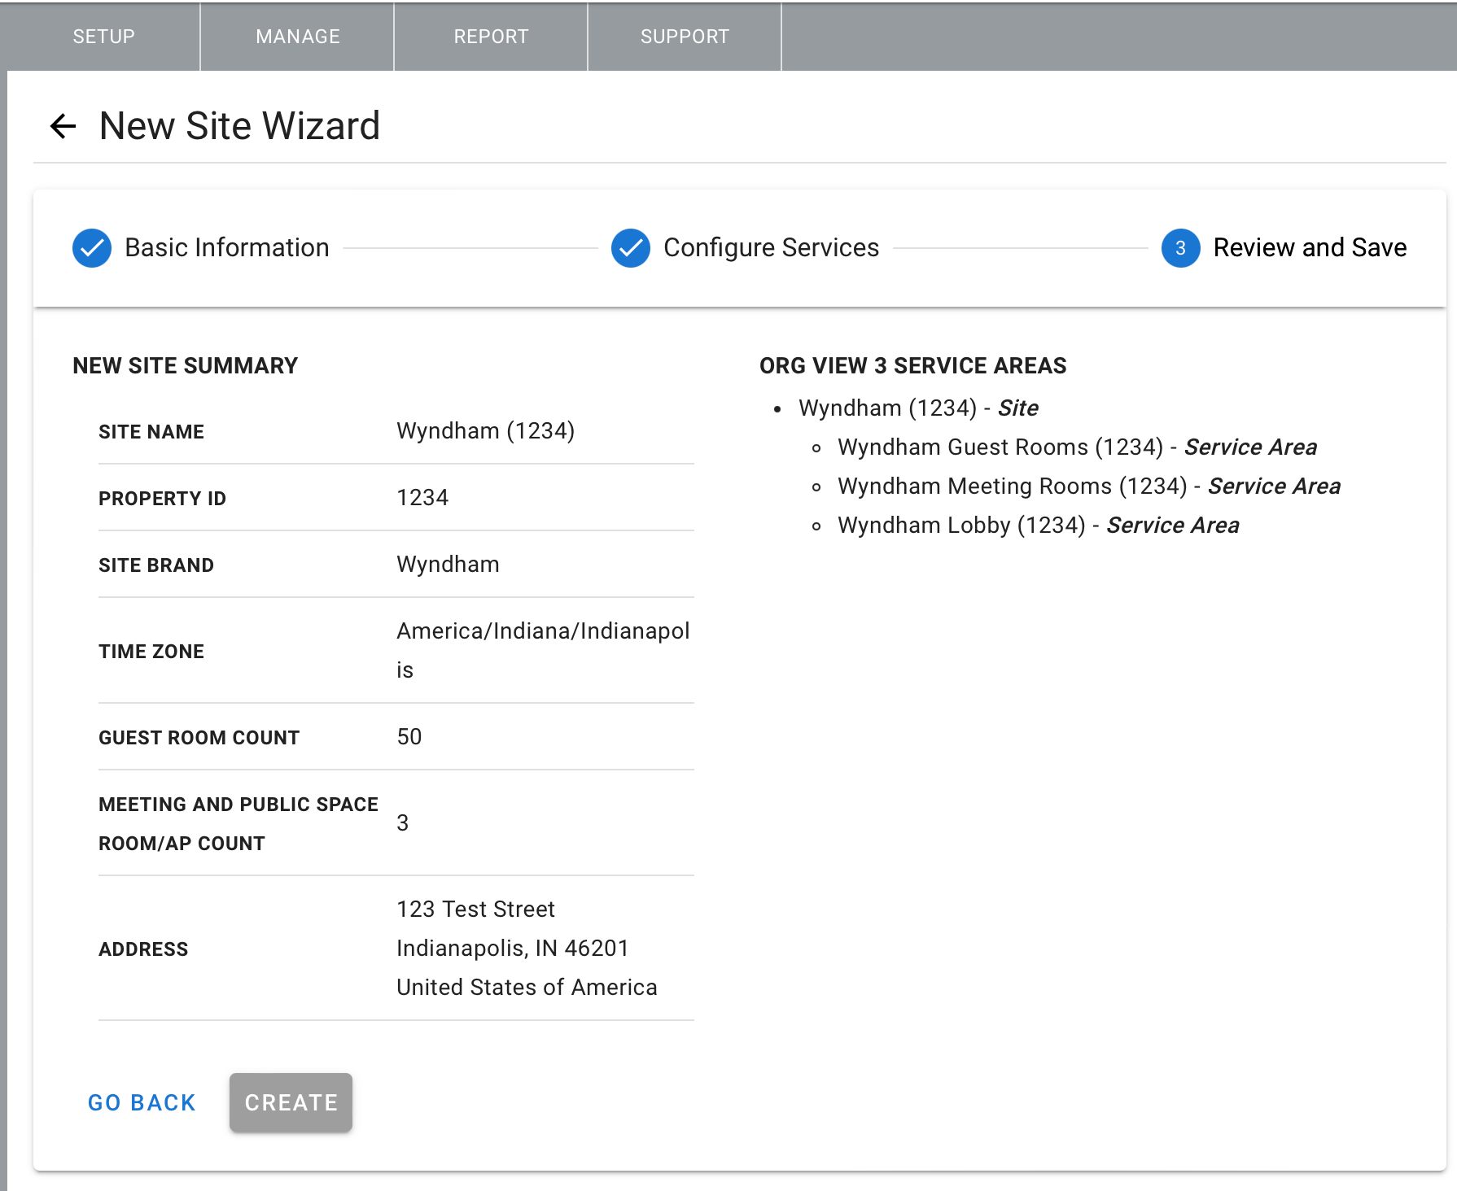Click the site name value 'Wyndham (1234)'
Image resolution: width=1457 pixels, height=1191 pixels.
[x=486, y=430]
